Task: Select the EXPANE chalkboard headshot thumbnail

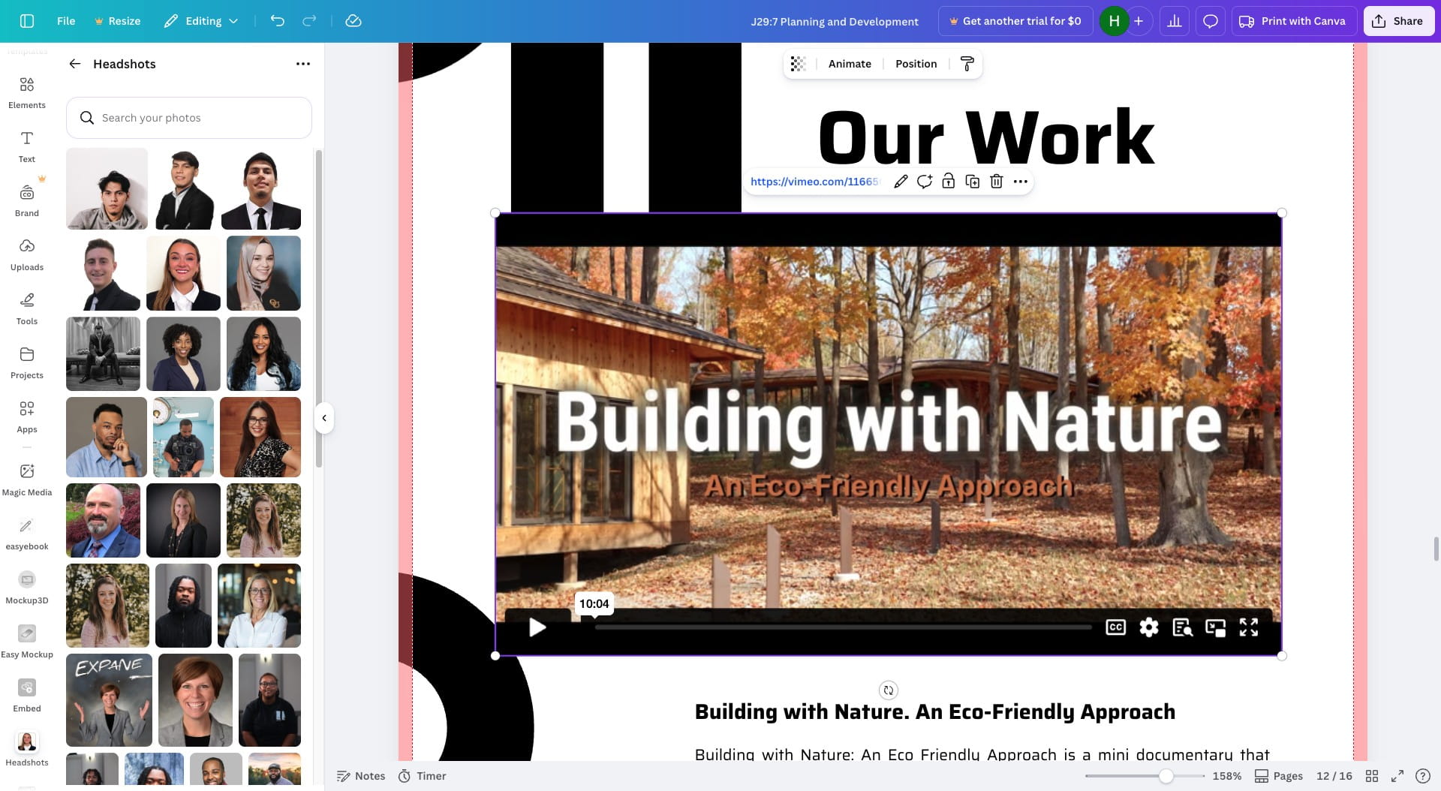Action: tap(109, 700)
